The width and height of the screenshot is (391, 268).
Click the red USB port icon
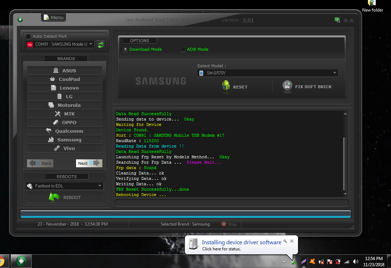30,45
